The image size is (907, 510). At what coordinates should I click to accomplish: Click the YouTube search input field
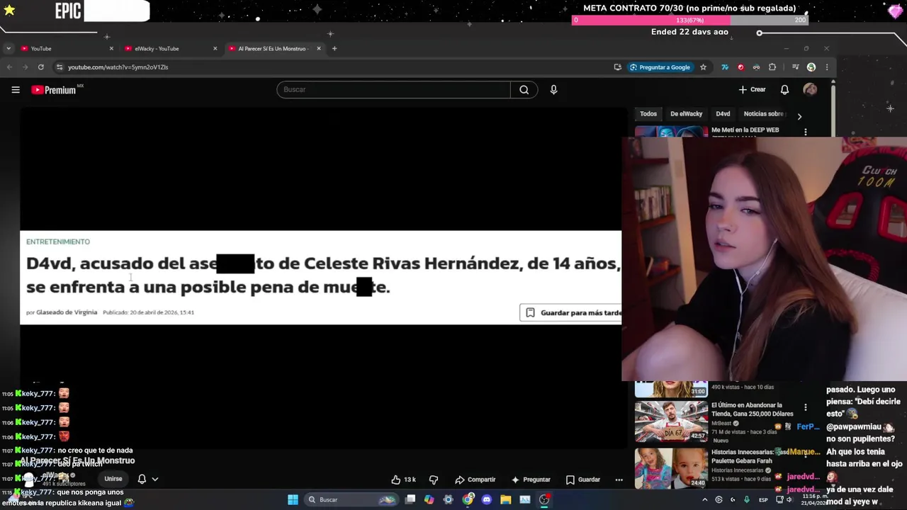393,90
